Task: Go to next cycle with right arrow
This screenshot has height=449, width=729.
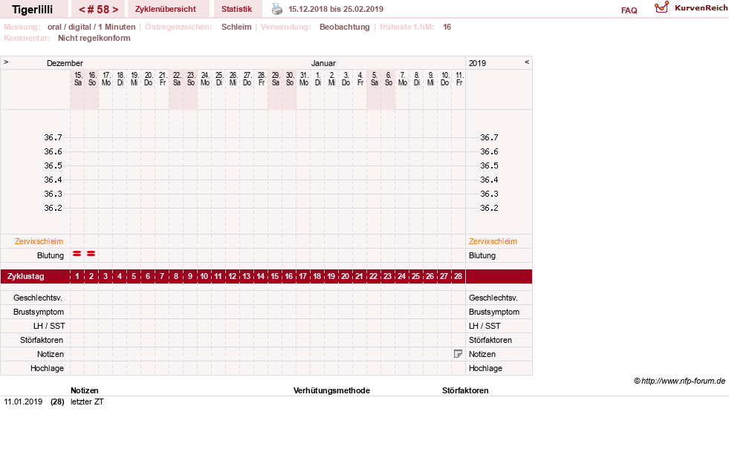Action: click(115, 10)
